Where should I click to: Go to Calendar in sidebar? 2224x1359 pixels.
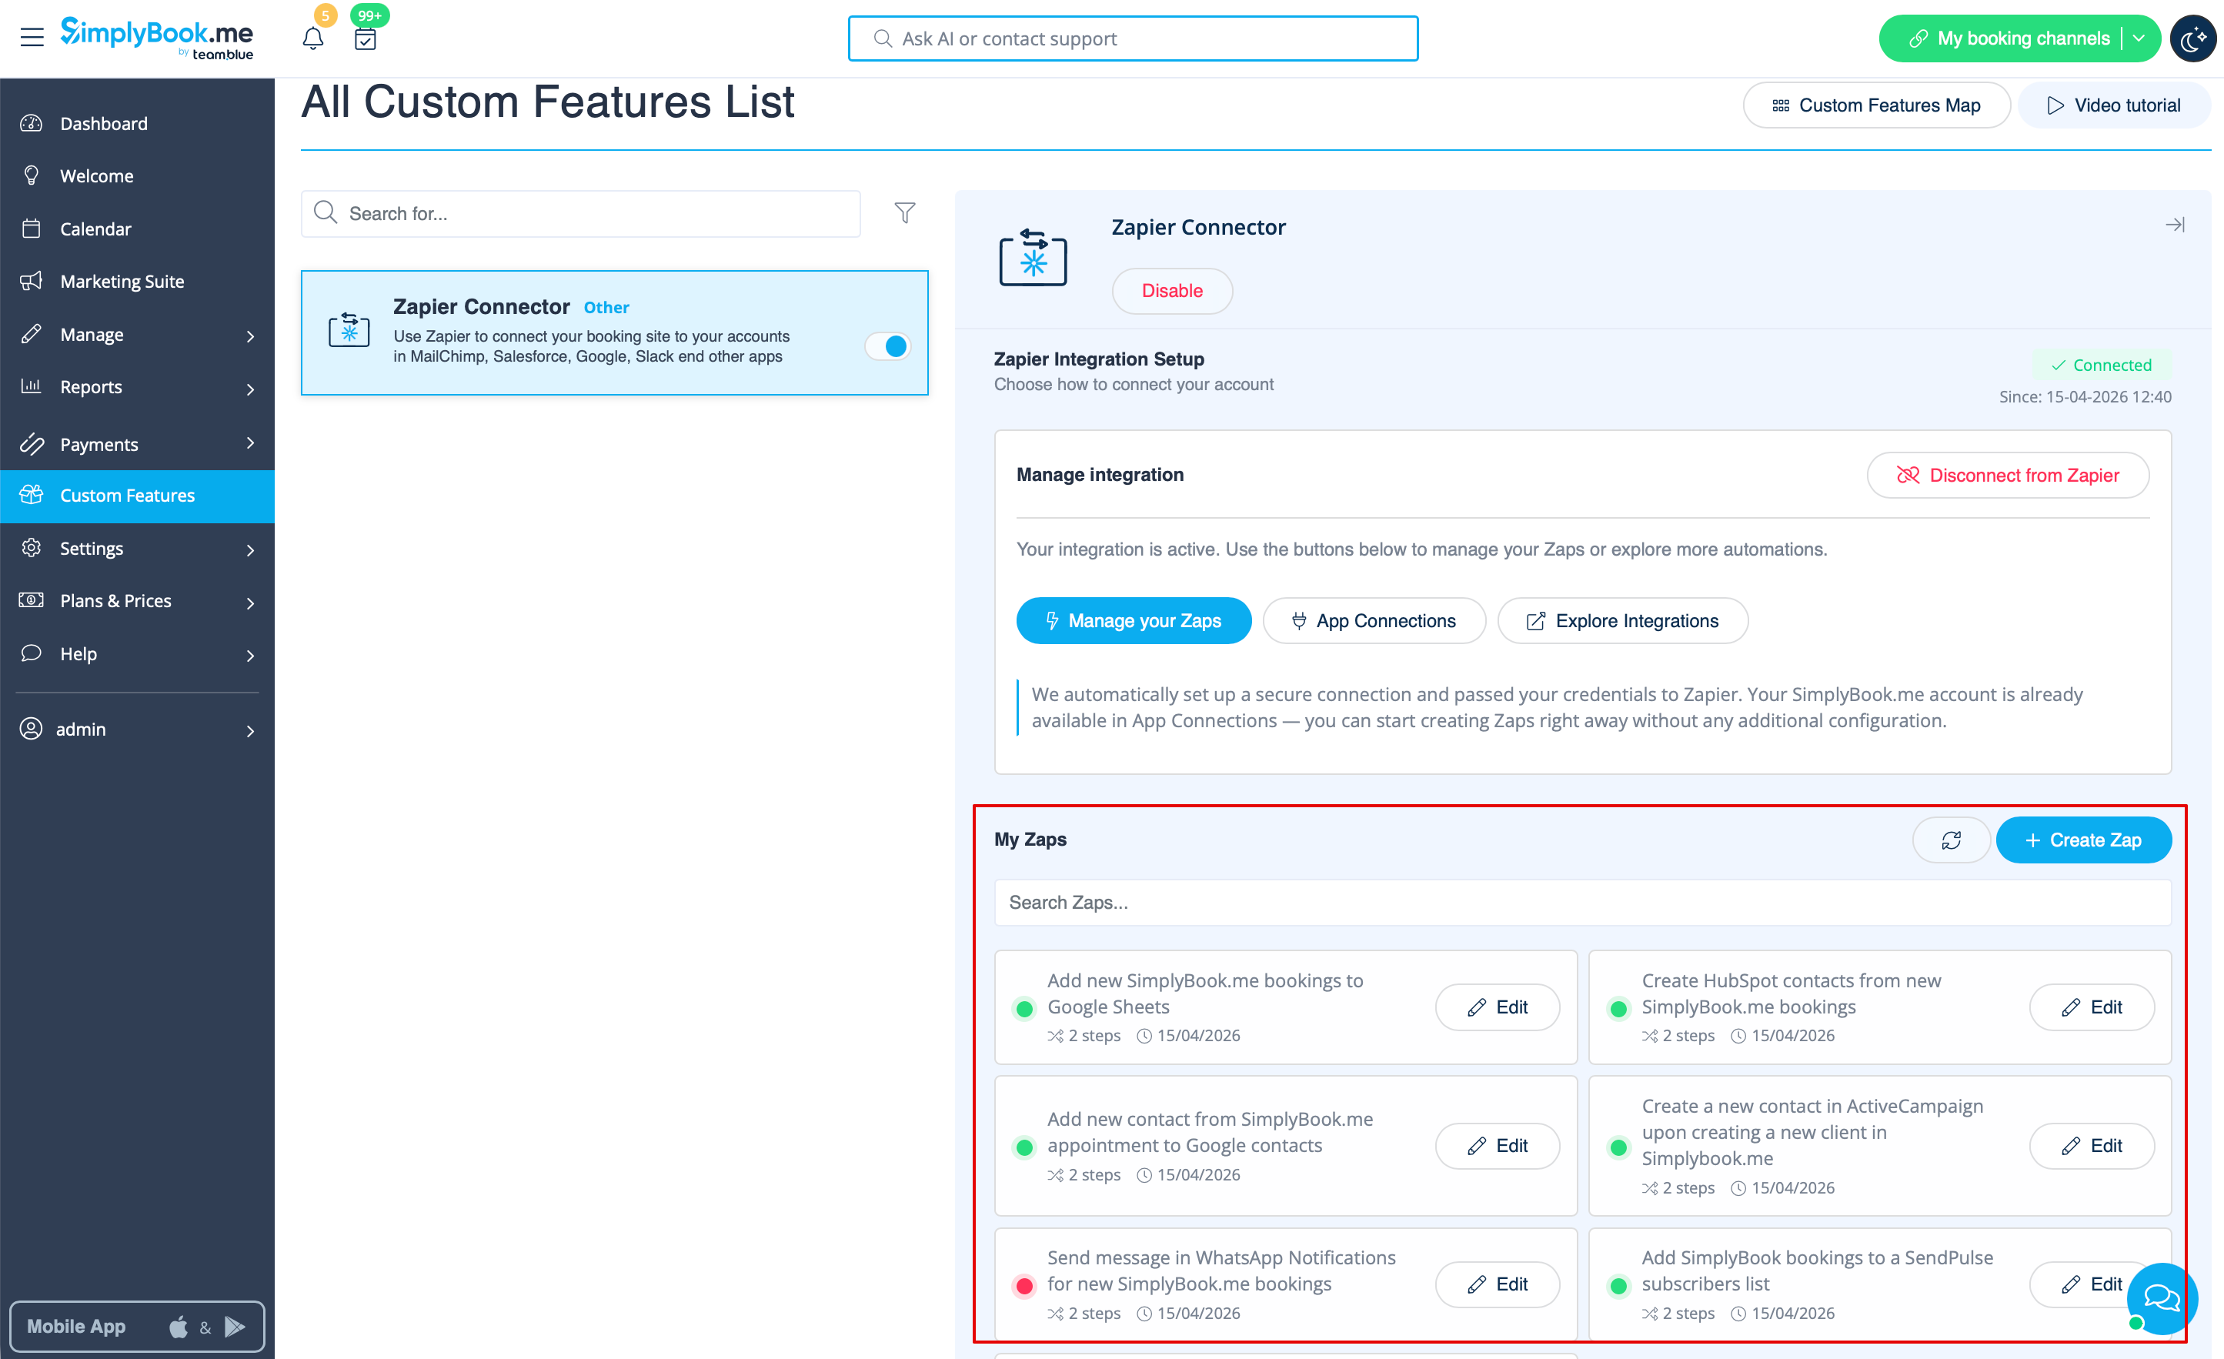click(x=95, y=229)
